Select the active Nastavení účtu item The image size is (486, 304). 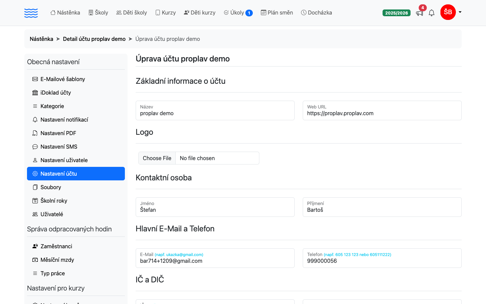[76, 174]
